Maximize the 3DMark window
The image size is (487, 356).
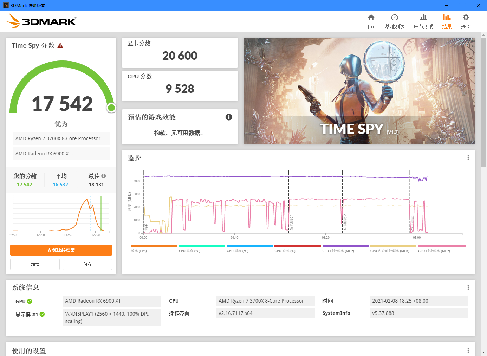pos(462,5)
